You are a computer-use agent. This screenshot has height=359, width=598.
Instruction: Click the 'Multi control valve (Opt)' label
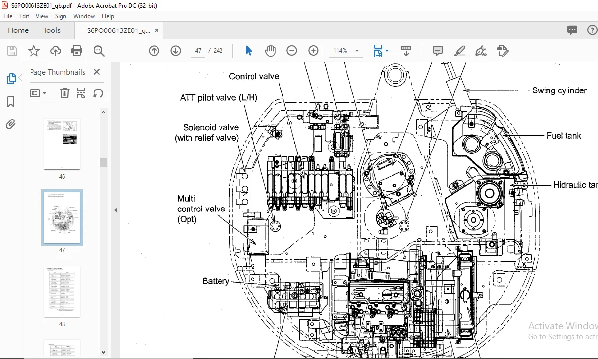(x=201, y=209)
